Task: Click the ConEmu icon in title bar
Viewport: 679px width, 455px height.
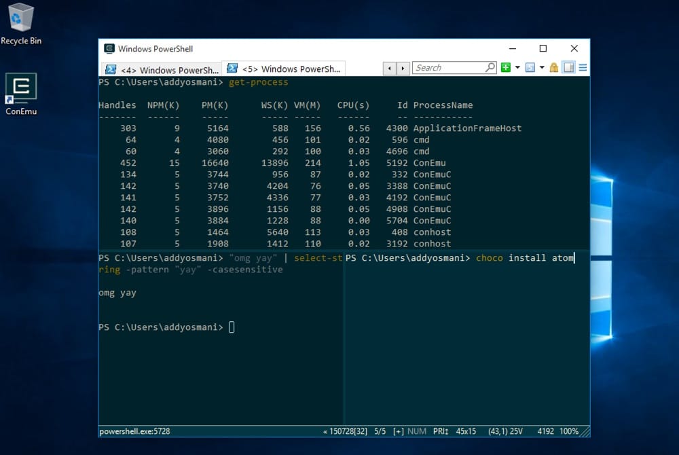Action: click(109, 49)
